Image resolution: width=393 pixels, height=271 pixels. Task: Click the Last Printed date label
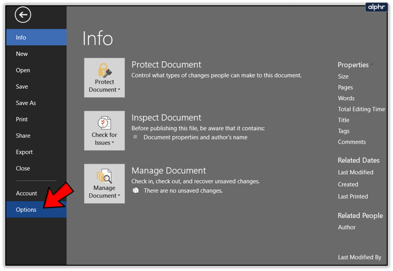[x=353, y=197]
